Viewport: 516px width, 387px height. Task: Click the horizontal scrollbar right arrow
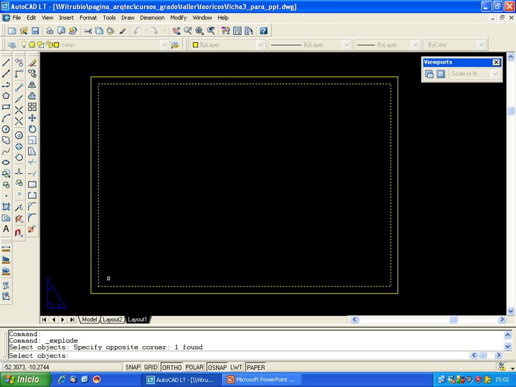pos(502,319)
